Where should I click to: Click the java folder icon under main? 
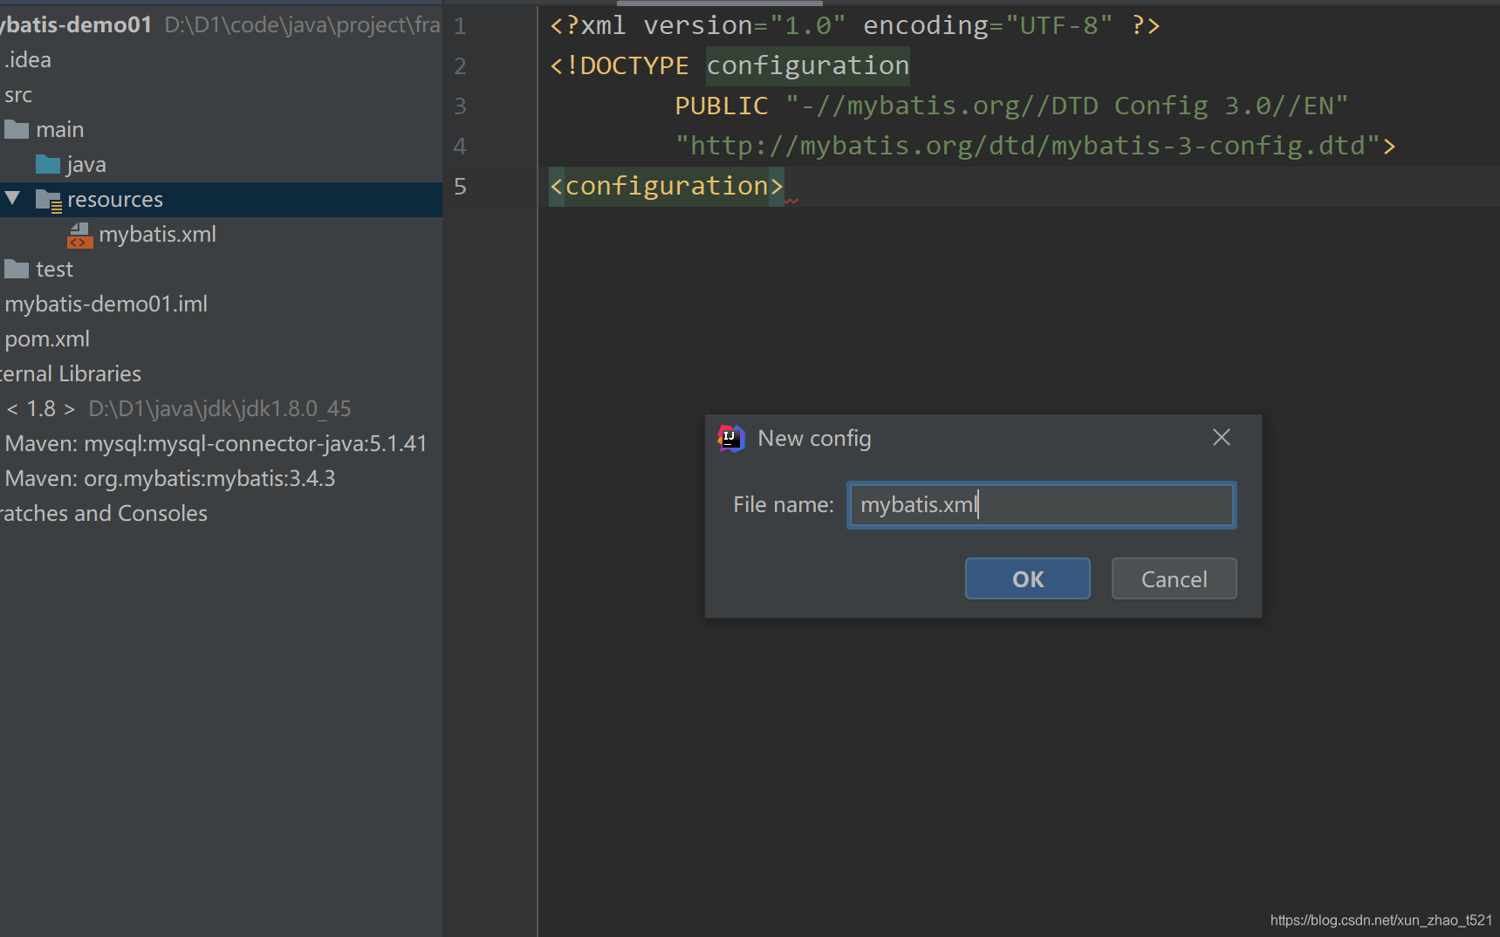coord(50,164)
